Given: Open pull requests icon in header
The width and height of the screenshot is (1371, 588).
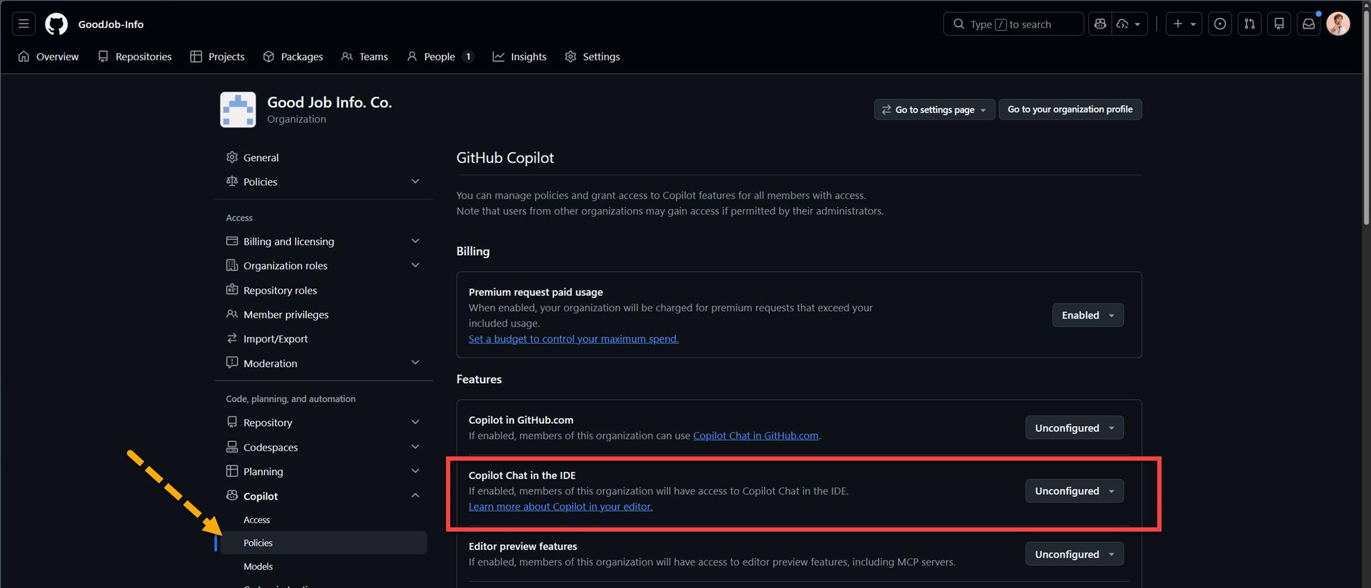Looking at the screenshot, I should pos(1249,24).
